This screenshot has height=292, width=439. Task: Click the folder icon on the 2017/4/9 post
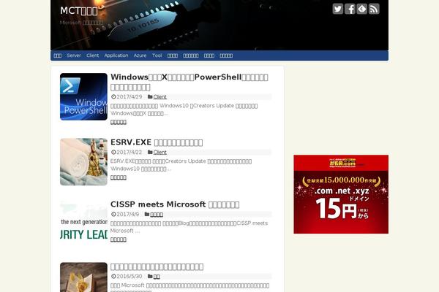(x=147, y=215)
